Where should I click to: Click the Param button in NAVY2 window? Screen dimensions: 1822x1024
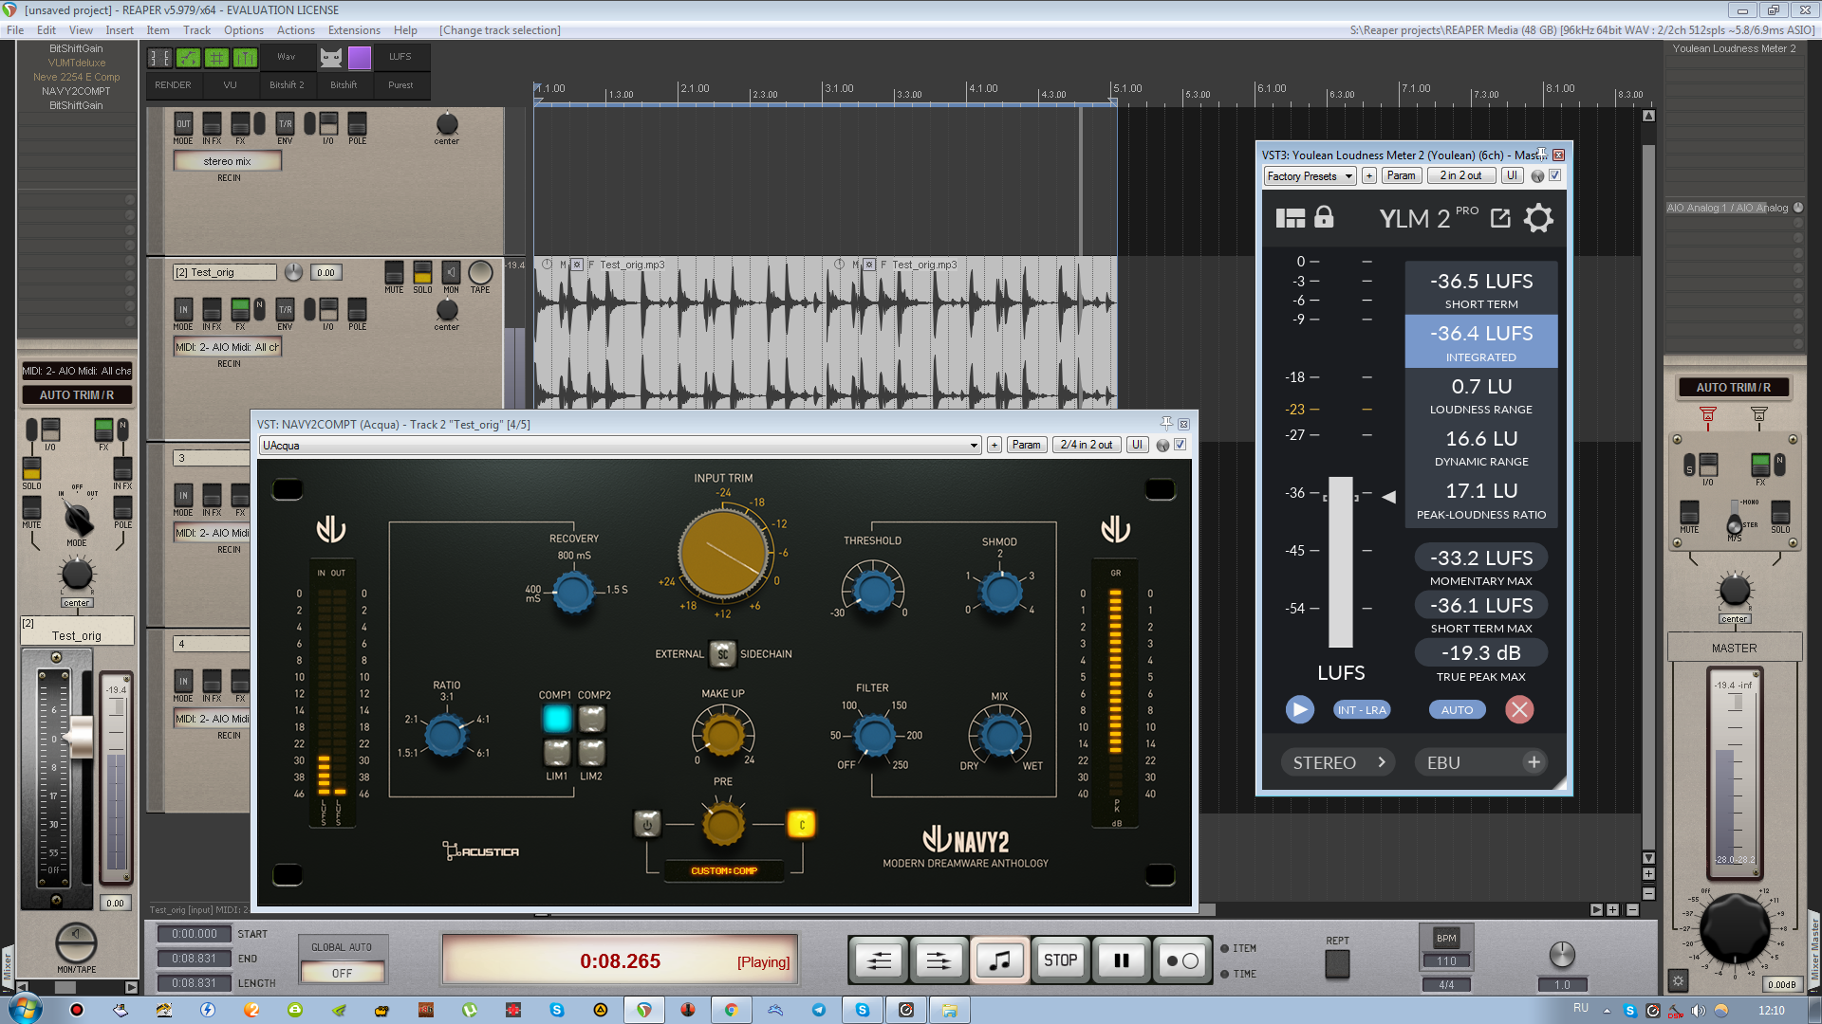1026,445
